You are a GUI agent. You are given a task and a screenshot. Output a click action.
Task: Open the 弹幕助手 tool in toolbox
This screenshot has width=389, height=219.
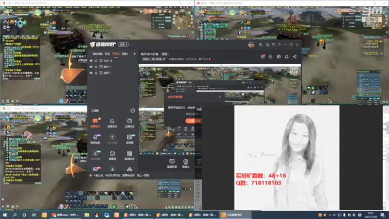click(95, 123)
